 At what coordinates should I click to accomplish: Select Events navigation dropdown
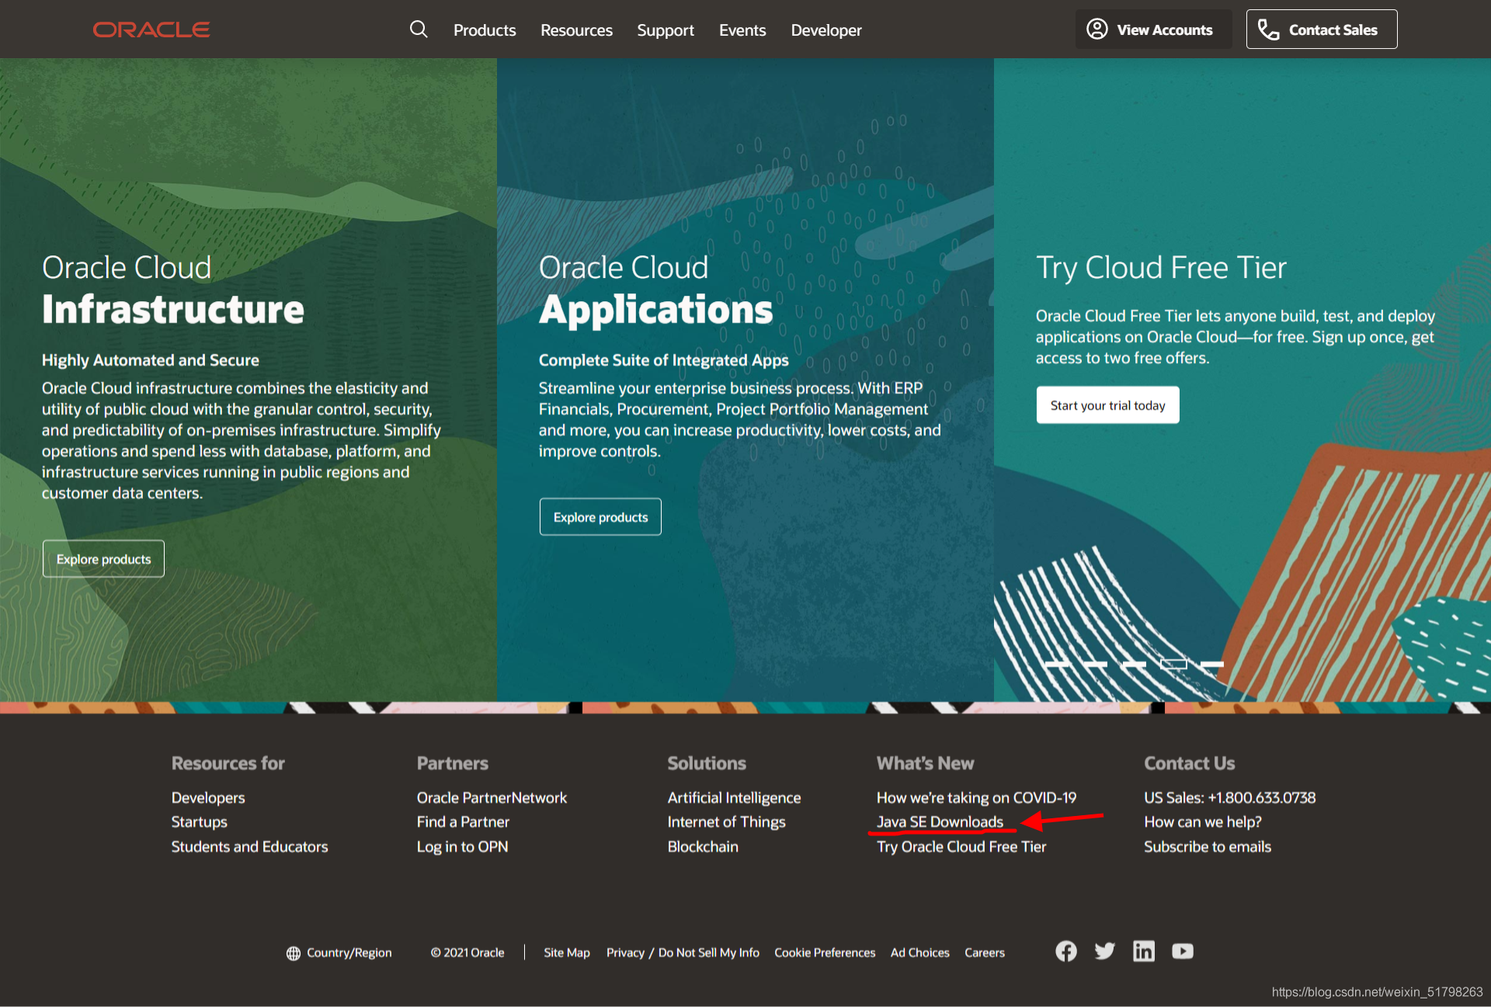pyautogui.click(x=742, y=30)
